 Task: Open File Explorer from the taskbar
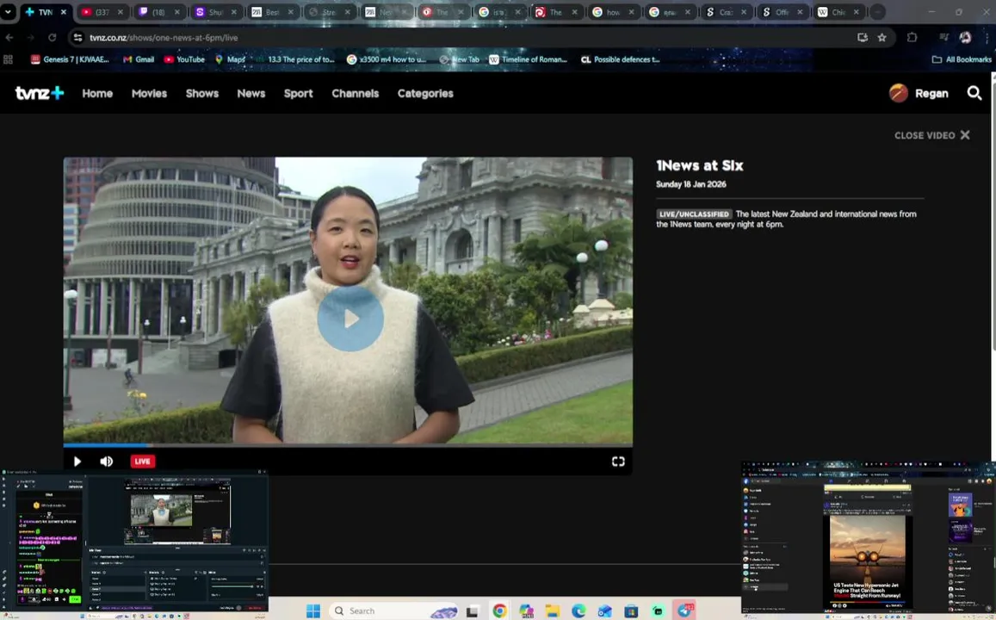(x=552, y=611)
